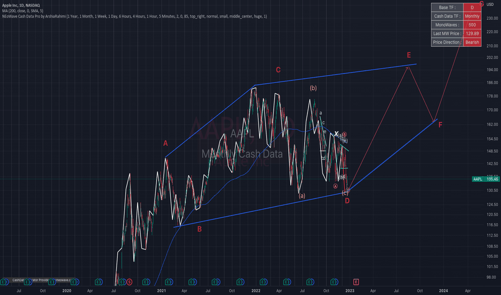Screen dimensions: 501x295
Task: Select the (b) sub-wave label
Action: click(x=313, y=88)
